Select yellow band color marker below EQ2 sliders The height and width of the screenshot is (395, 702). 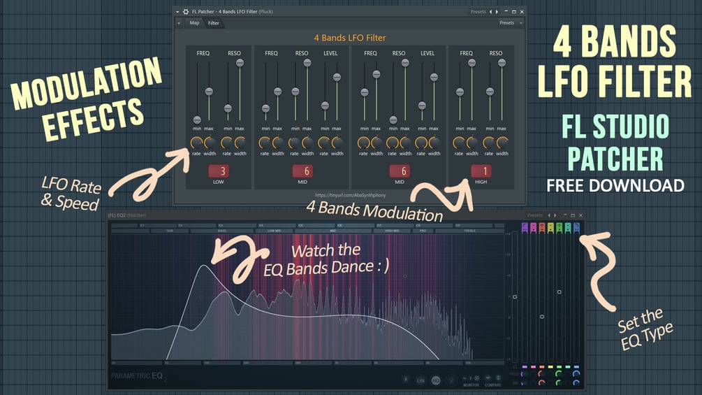[550, 367]
